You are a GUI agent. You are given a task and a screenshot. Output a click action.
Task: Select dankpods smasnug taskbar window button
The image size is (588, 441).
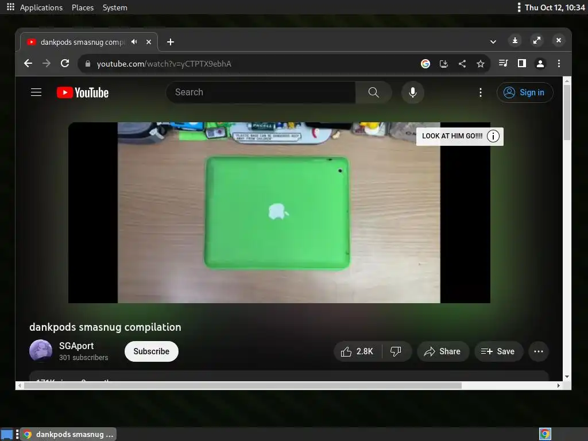click(x=68, y=434)
